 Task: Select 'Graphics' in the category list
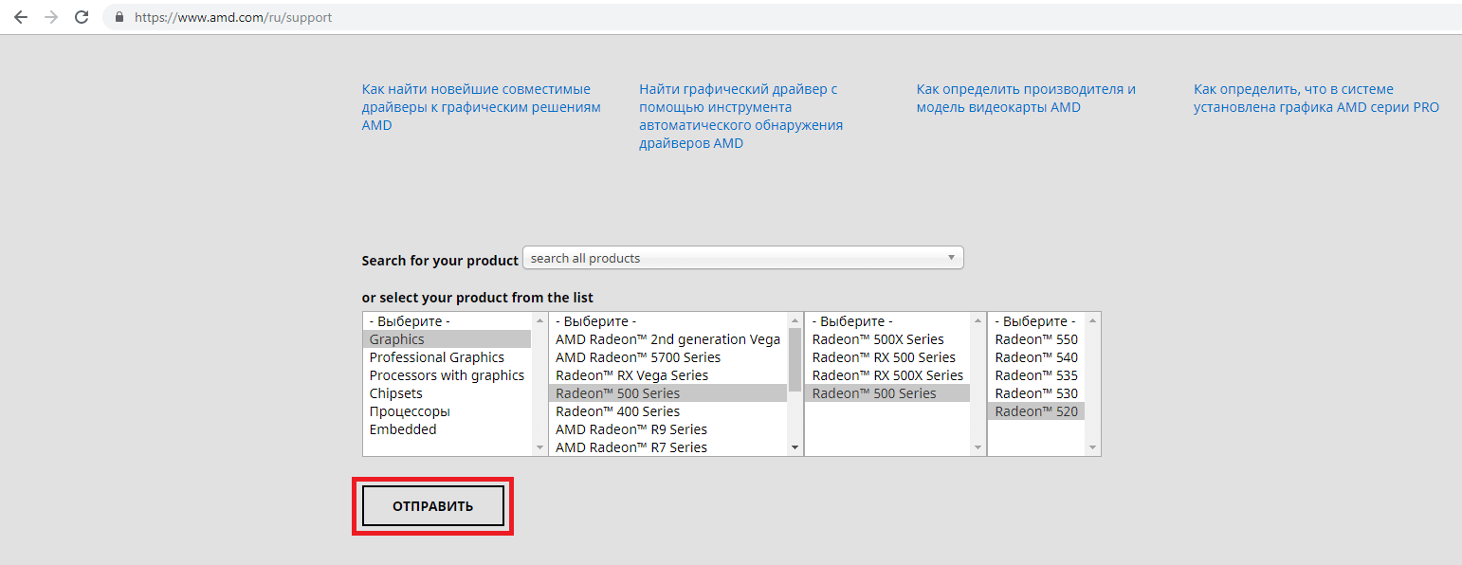click(447, 339)
